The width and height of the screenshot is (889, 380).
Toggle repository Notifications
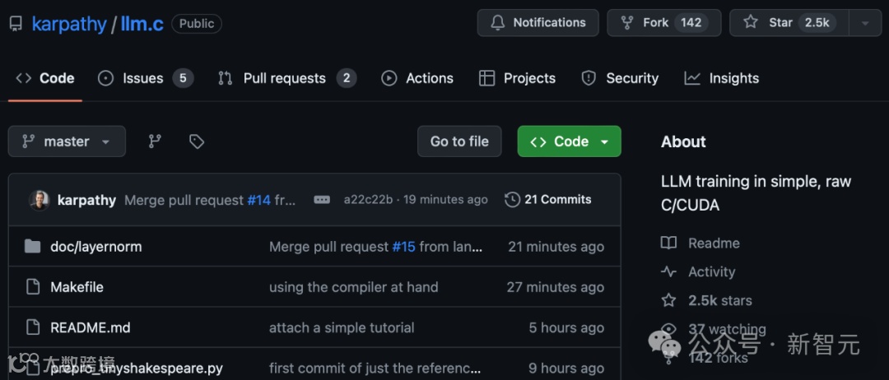pyautogui.click(x=538, y=23)
